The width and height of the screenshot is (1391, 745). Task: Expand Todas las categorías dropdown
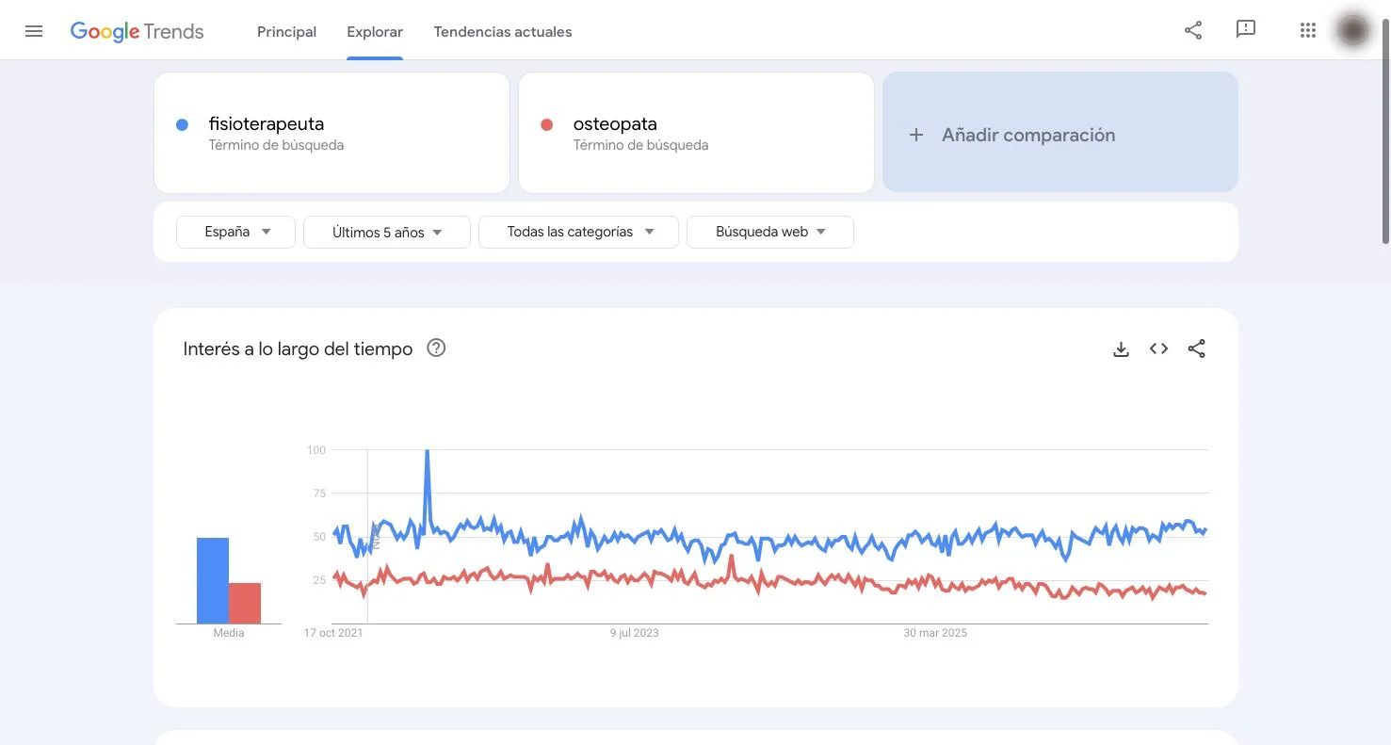(579, 232)
